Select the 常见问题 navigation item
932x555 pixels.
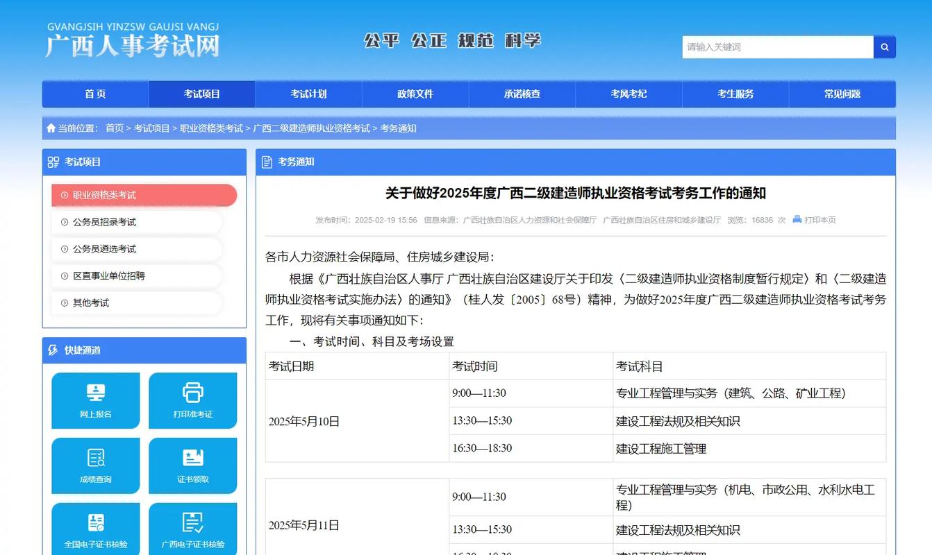(842, 94)
